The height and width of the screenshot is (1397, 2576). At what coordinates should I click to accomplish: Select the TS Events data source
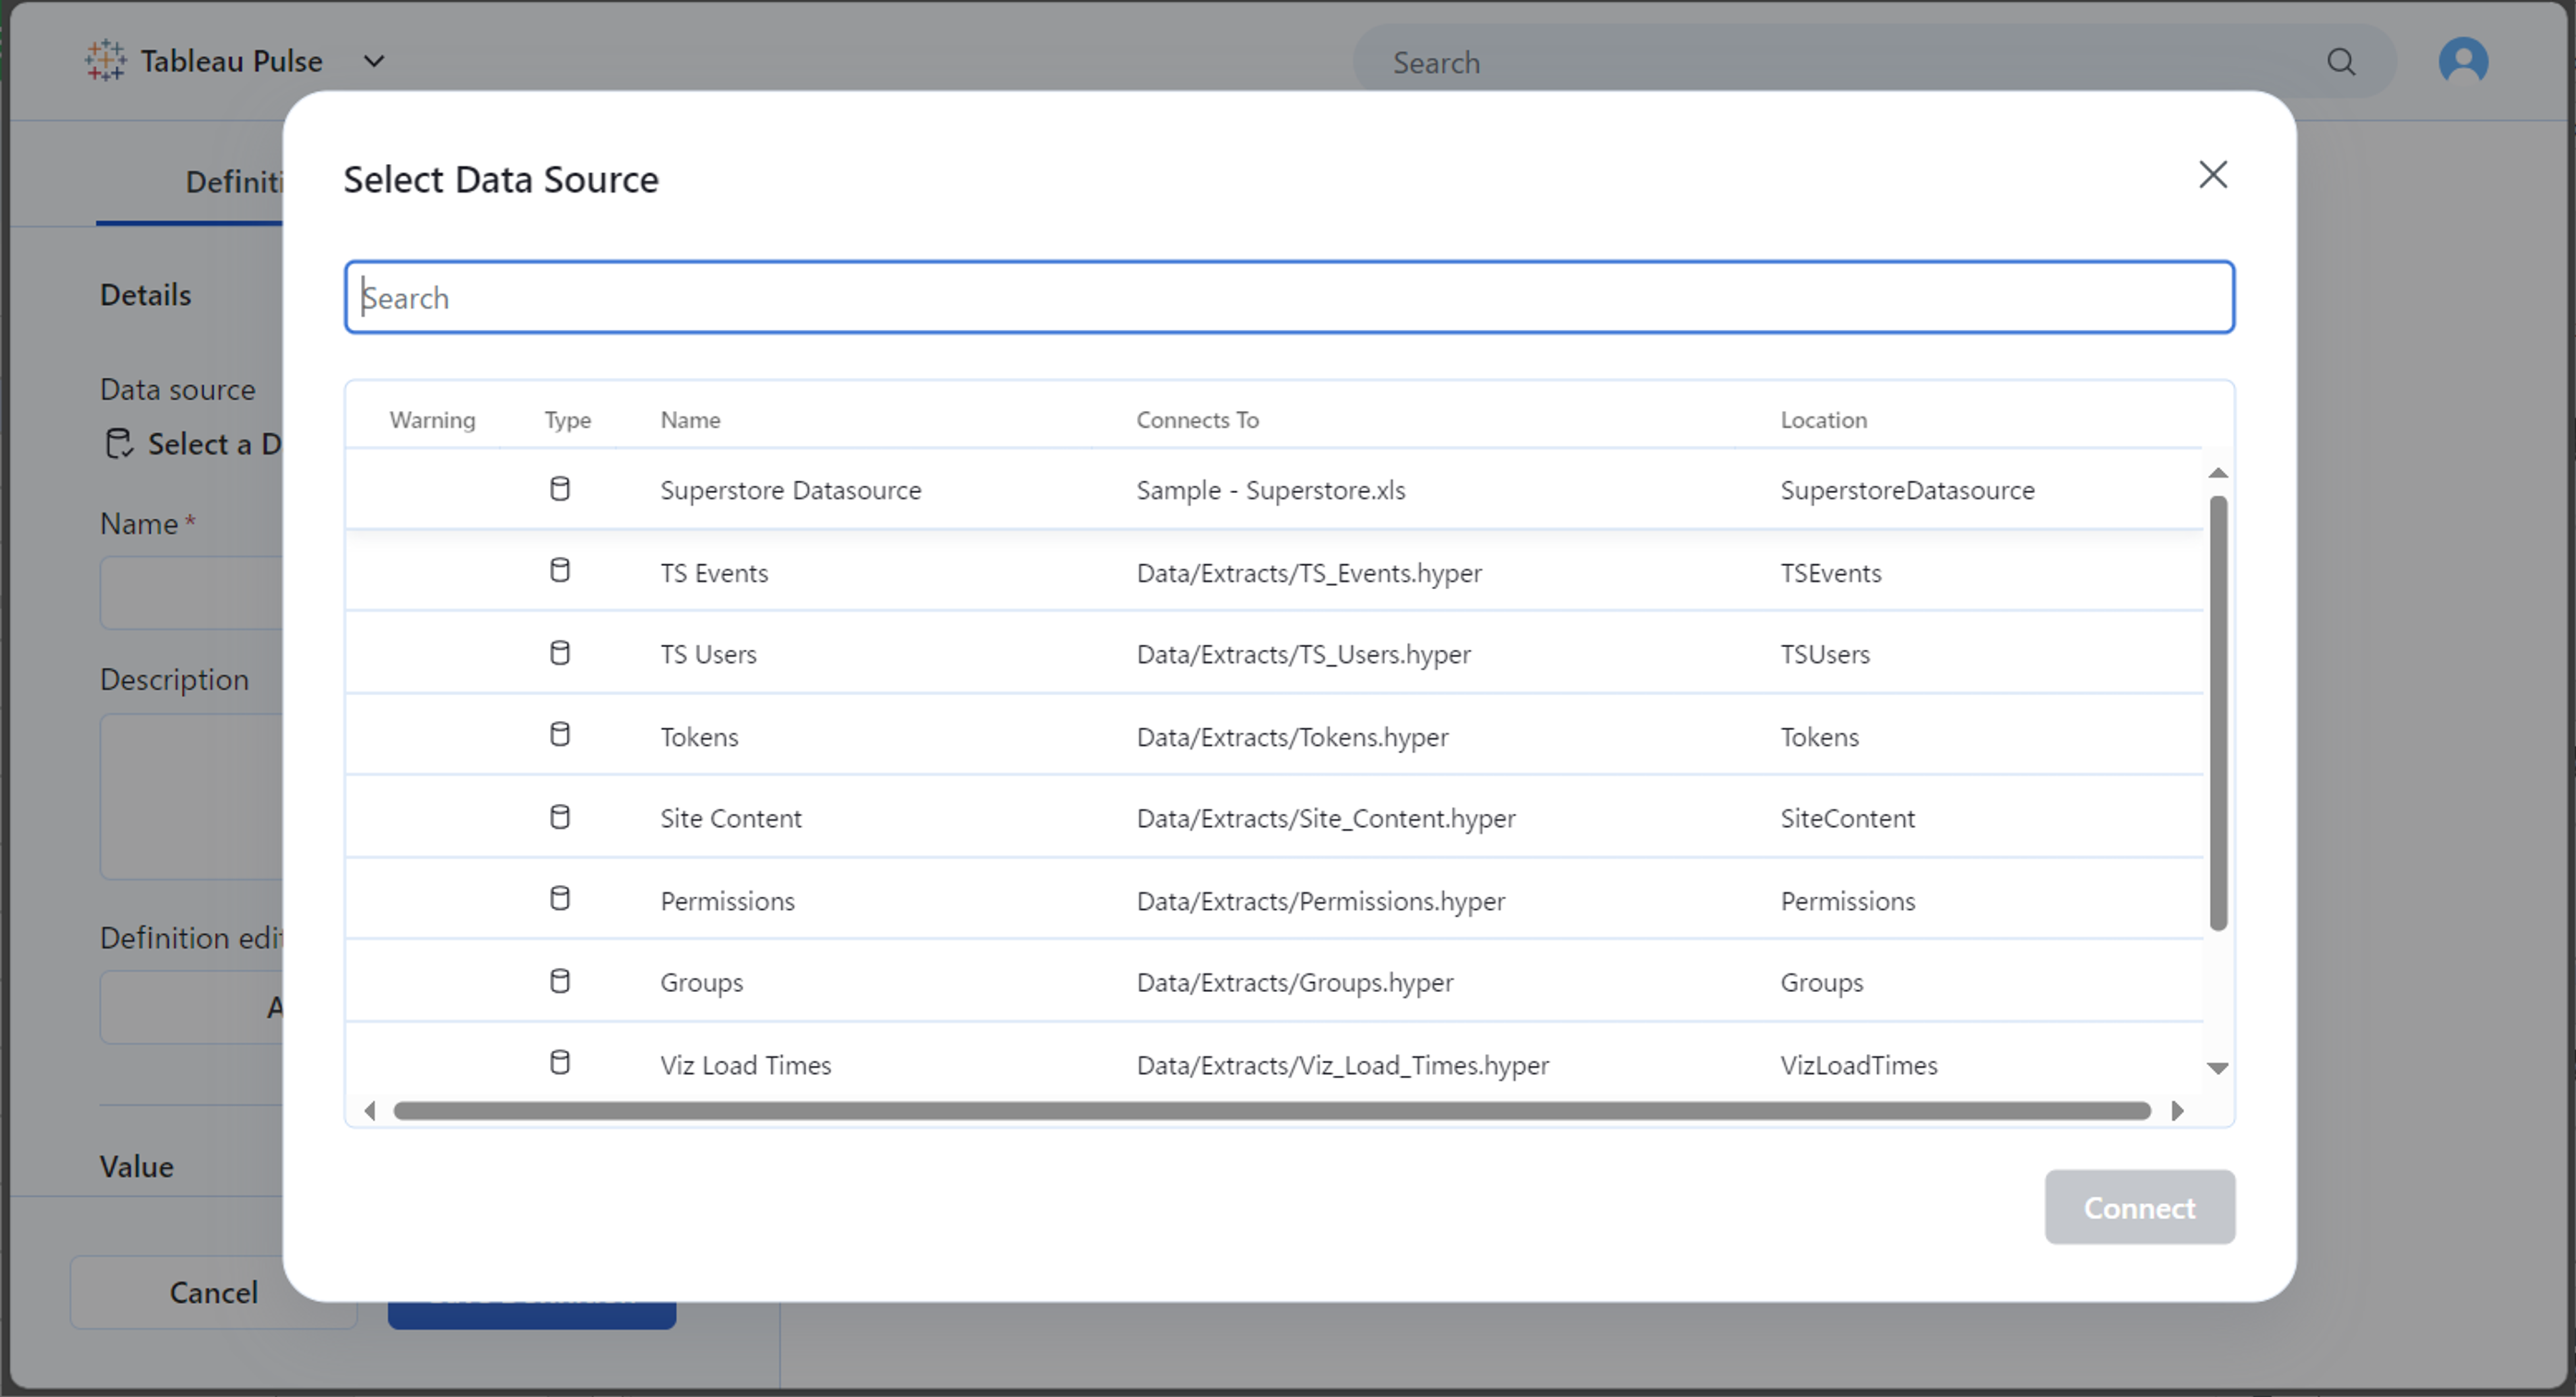(x=714, y=573)
